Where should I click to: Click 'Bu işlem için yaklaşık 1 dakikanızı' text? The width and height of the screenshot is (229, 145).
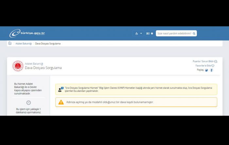pos(28,111)
